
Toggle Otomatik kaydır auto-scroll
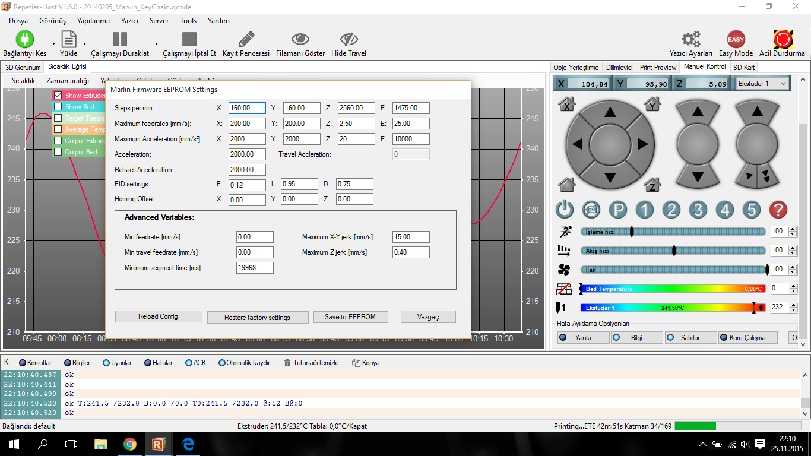point(244,363)
